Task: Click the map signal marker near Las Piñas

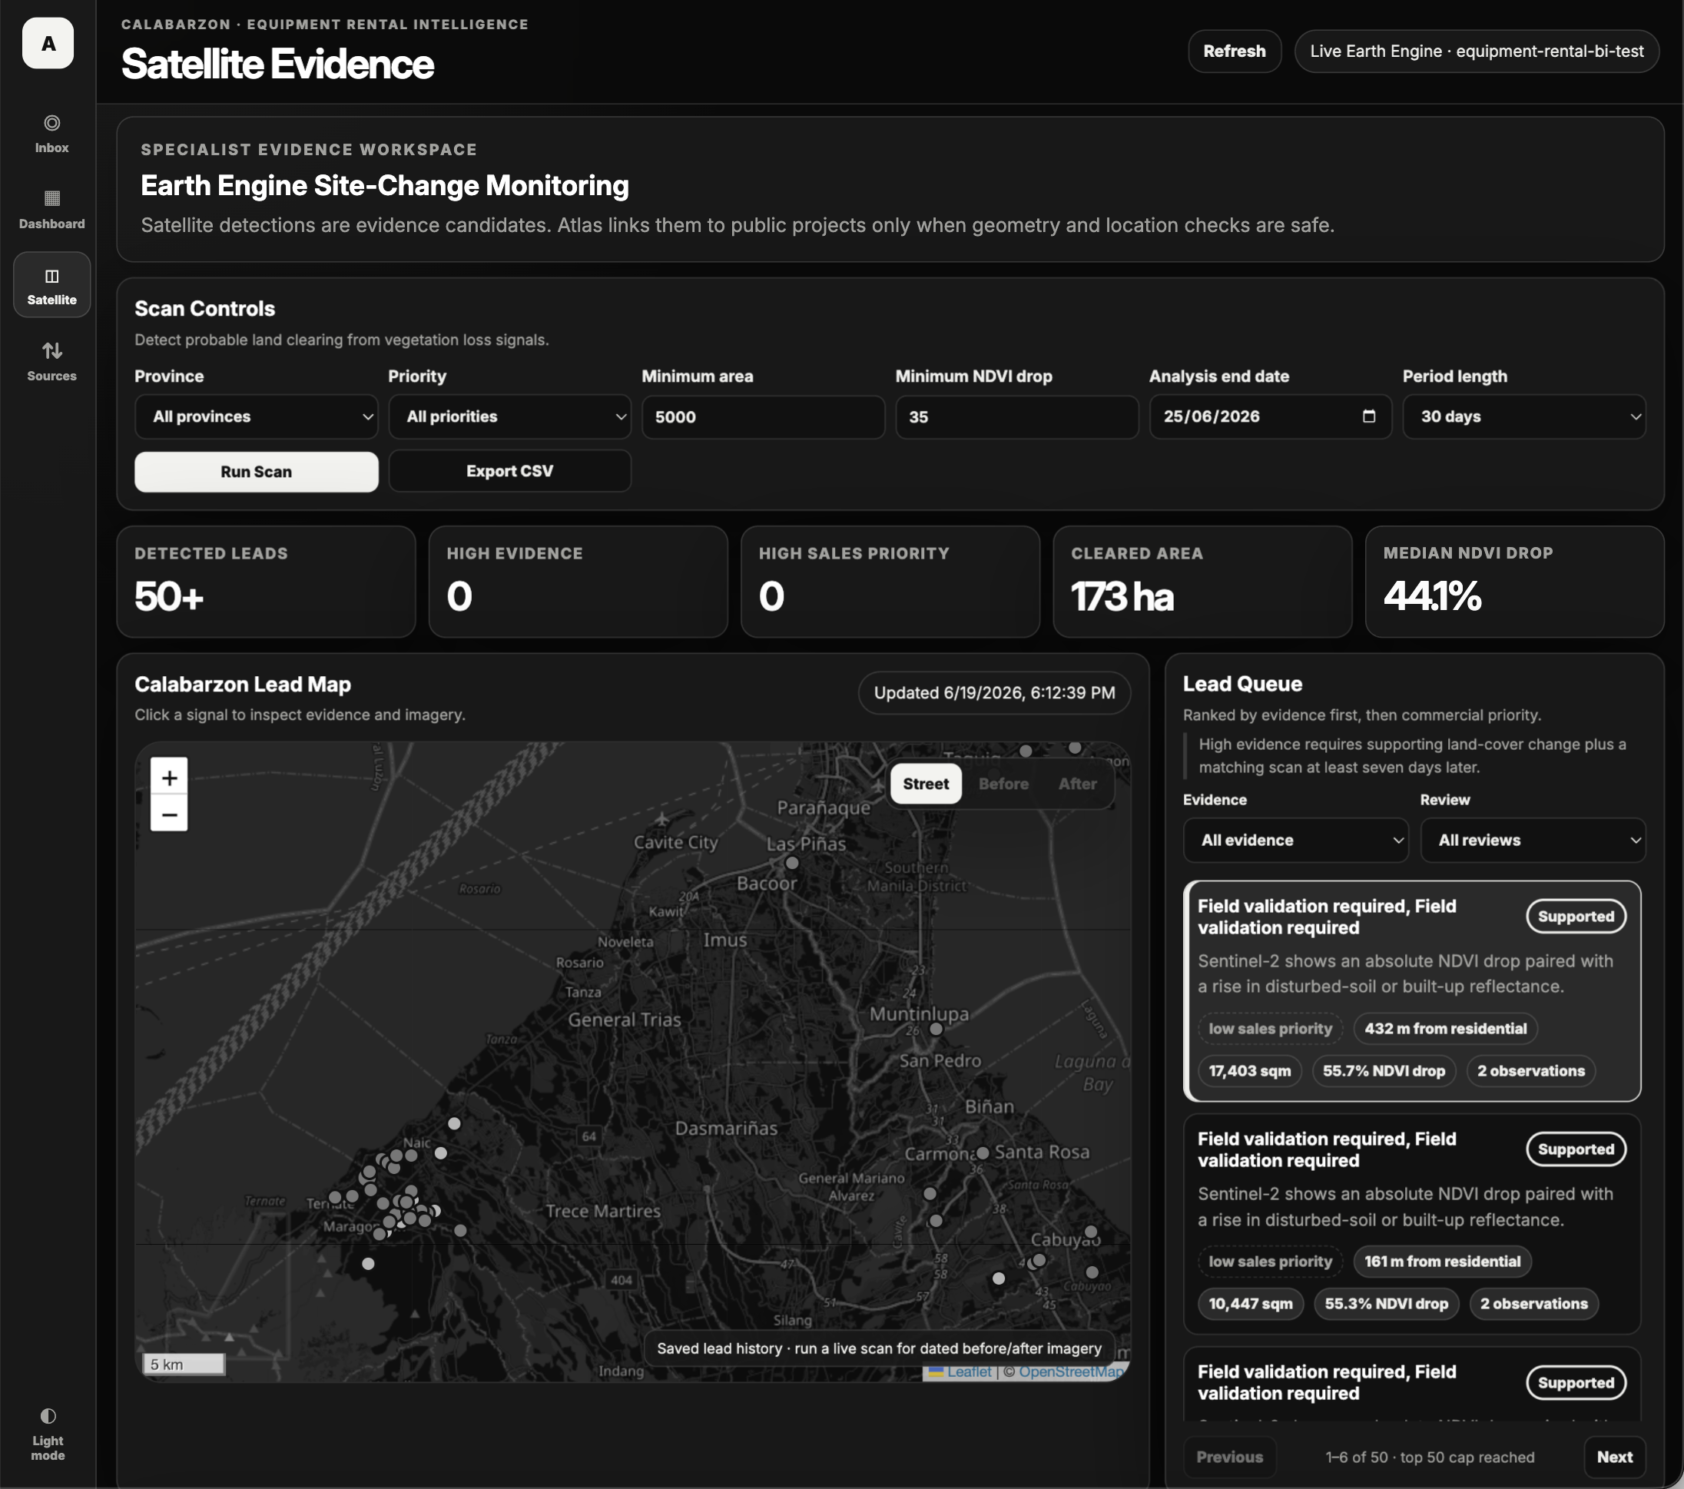Action: coord(792,863)
